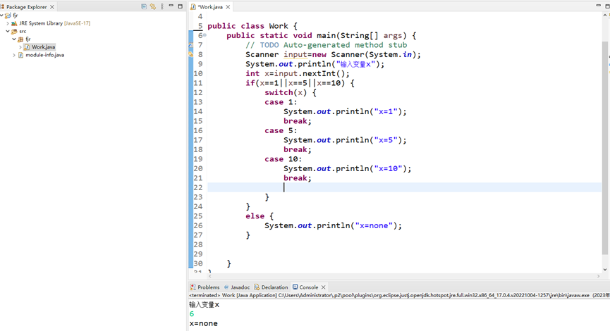Click the Javadoc tab @ icon
The image size is (610, 331).
(x=226, y=287)
